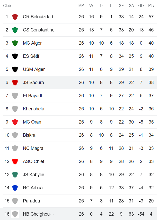Click ASO Chlef's red shield icon
The width and height of the screenshot is (157, 220).
(x=15, y=161)
